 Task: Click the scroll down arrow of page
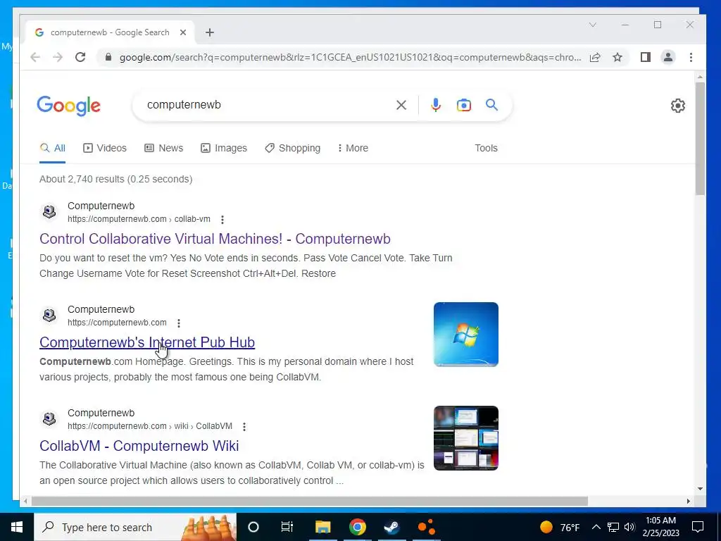(700, 489)
